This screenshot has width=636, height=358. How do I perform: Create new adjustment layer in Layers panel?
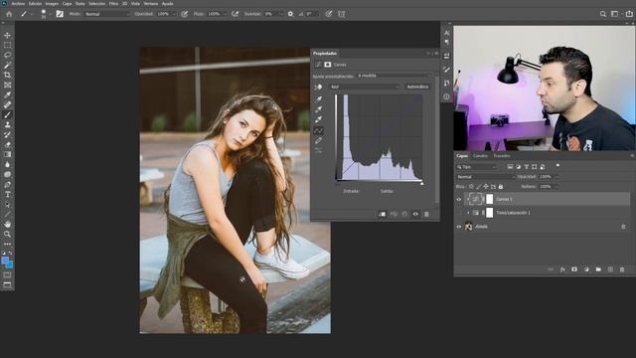586,269
